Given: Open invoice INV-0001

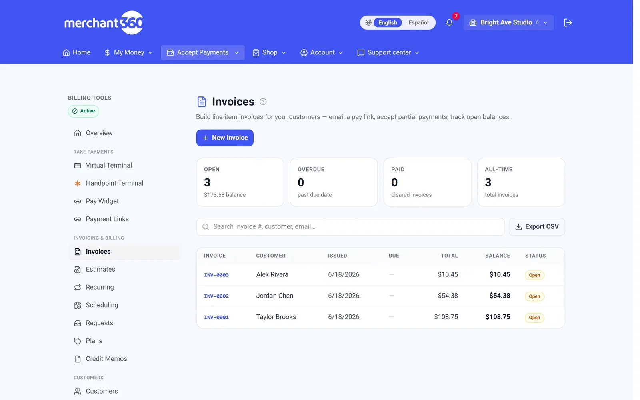Looking at the screenshot, I should point(216,318).
